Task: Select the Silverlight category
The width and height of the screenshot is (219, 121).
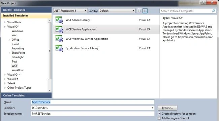Action: pyautogui.click(x=18, y=57)
